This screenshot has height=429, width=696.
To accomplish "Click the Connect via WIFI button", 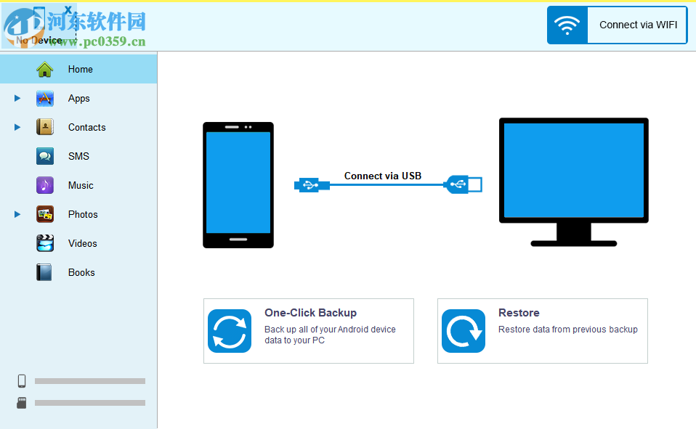I will point(637,24).
